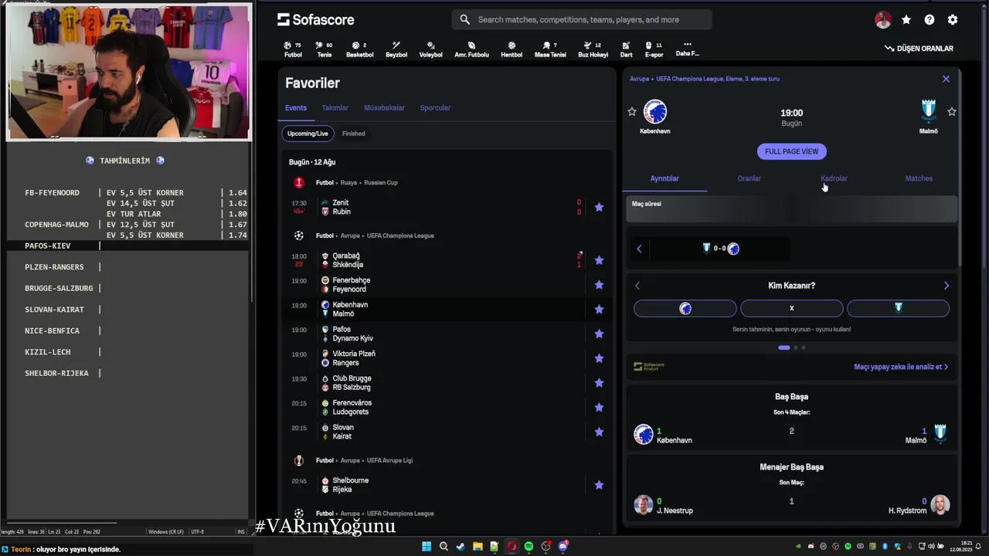Unfavorite the Zenit vs Rubin match
The width and height of the screenshot is (989, 556).
coord(599,207)
